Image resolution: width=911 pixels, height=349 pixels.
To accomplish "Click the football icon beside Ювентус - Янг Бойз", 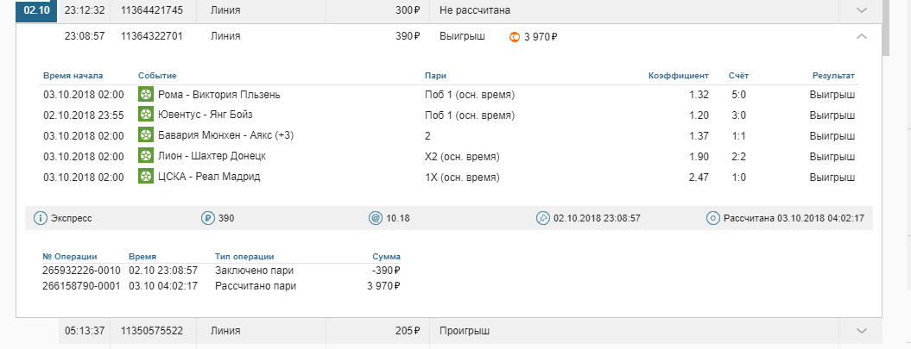I will pyautogui.click(x=146, y=115).
